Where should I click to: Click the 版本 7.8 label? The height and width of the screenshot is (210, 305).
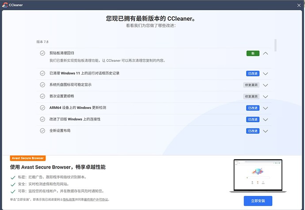coord(42,42)
